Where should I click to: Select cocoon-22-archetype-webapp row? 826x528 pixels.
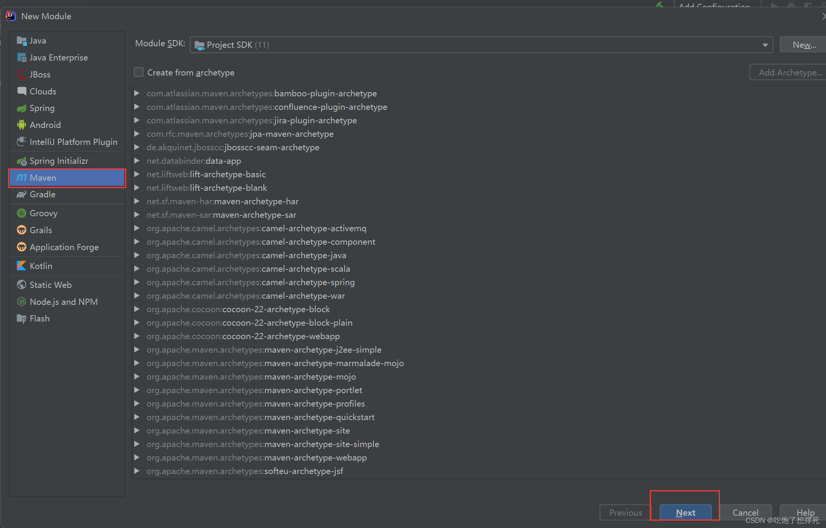pyautogui.click(x=479, y=336)
